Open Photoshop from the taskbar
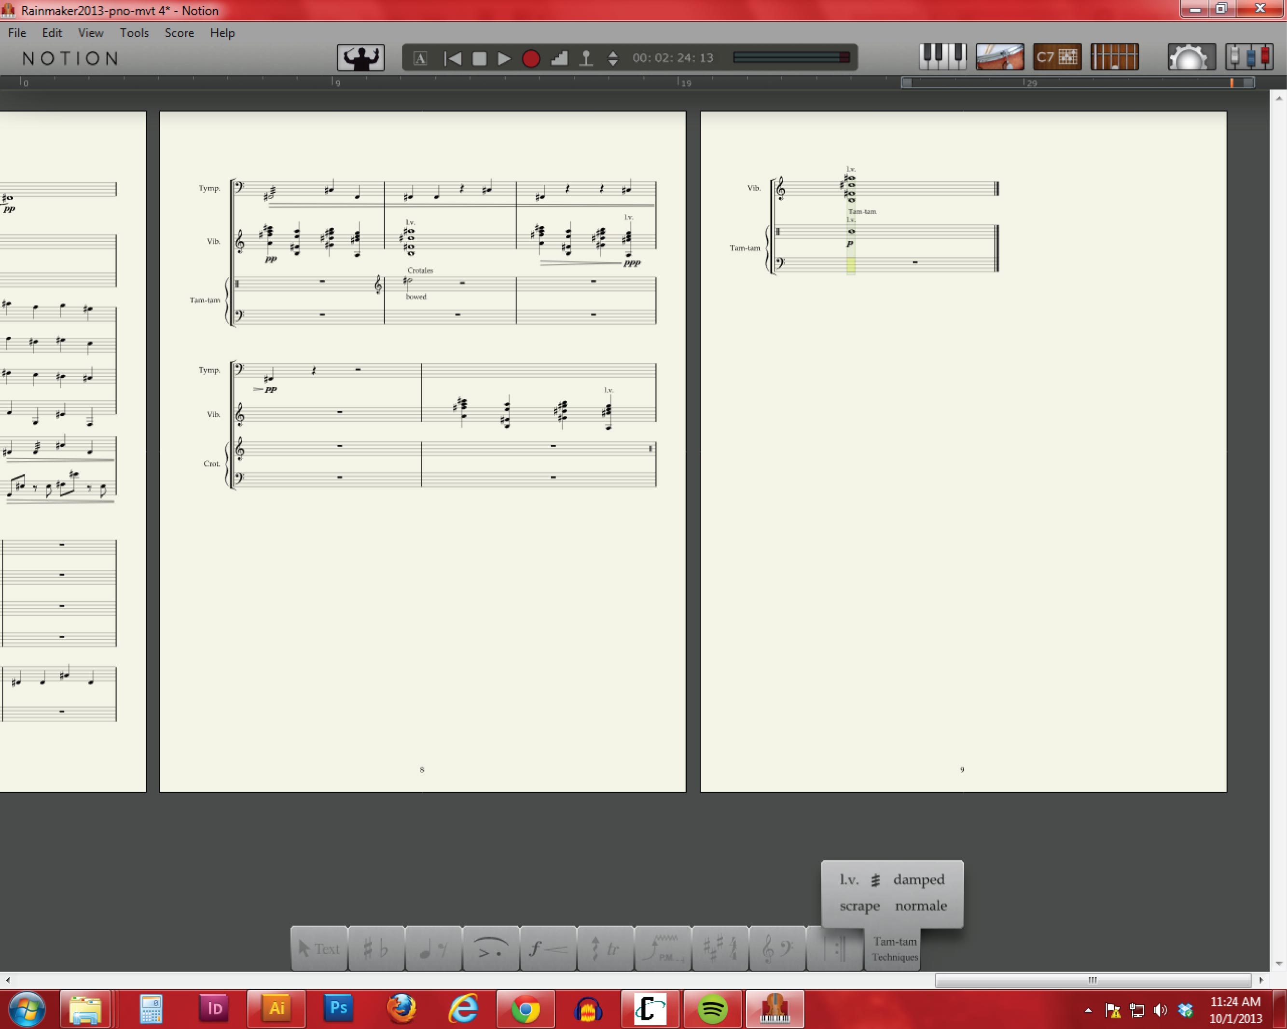The height and width of the screenshot is (1029, 1287). 338,1009
